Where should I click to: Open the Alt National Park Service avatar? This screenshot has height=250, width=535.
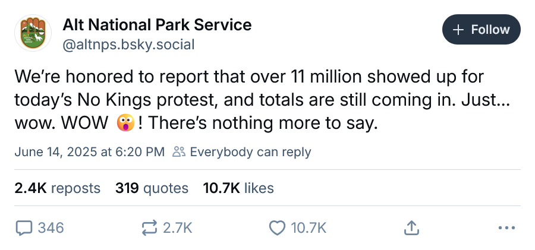pos(33,33)
